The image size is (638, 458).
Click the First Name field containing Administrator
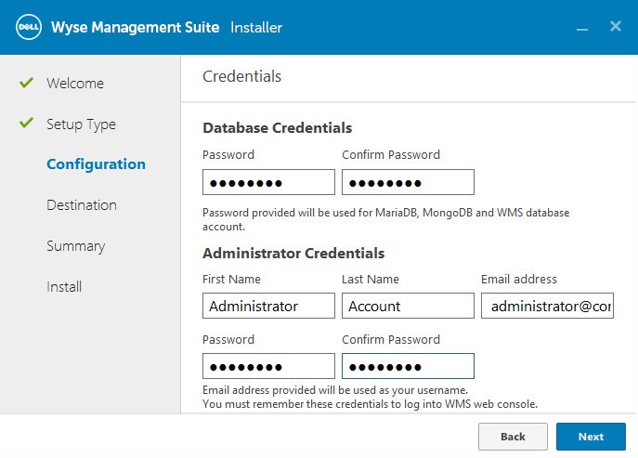268,306
